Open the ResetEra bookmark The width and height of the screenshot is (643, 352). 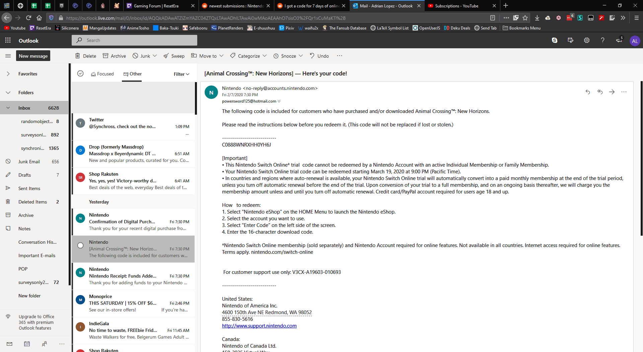(40, 28)
